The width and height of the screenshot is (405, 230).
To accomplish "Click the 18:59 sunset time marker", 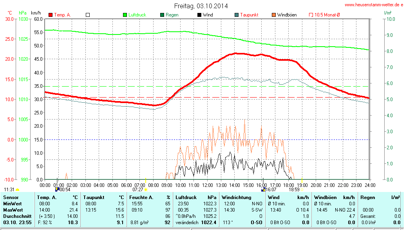I will pos(294,189).
